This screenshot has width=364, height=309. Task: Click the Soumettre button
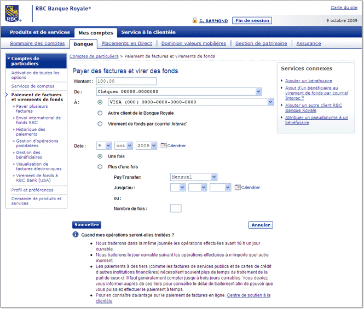pyautogui.click(x=86, y=225)
